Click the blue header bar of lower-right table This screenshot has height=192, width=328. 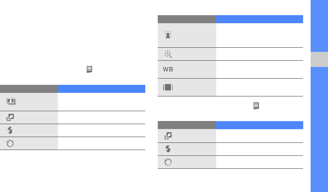pos(259,125)
